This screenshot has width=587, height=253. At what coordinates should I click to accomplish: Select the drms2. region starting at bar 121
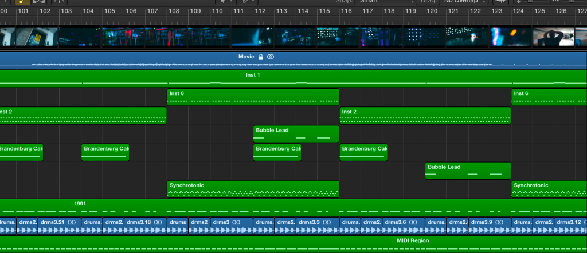pos(457,226)
